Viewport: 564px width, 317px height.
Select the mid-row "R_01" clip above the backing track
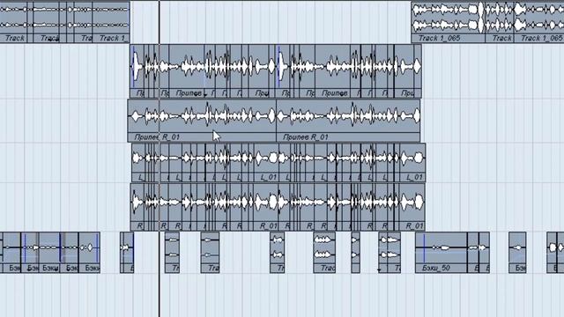coord(266,207)
